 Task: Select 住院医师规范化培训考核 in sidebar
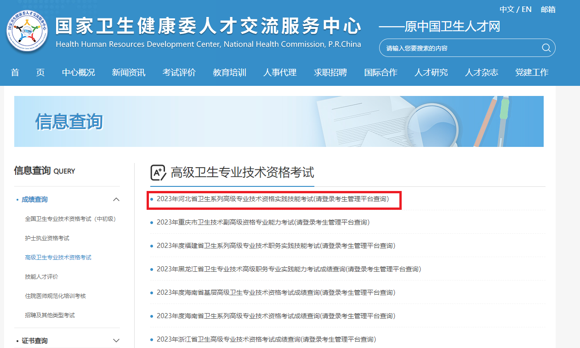click(55, 296)
